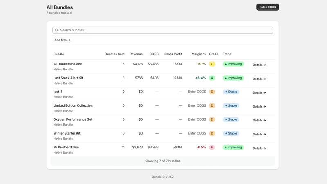Image resolution: width=327 pixels, height=184 pixels.
Task: Click Enter COGS in Winter Starter Kit row
Action: pyautogui.click(x=197, y=133)
